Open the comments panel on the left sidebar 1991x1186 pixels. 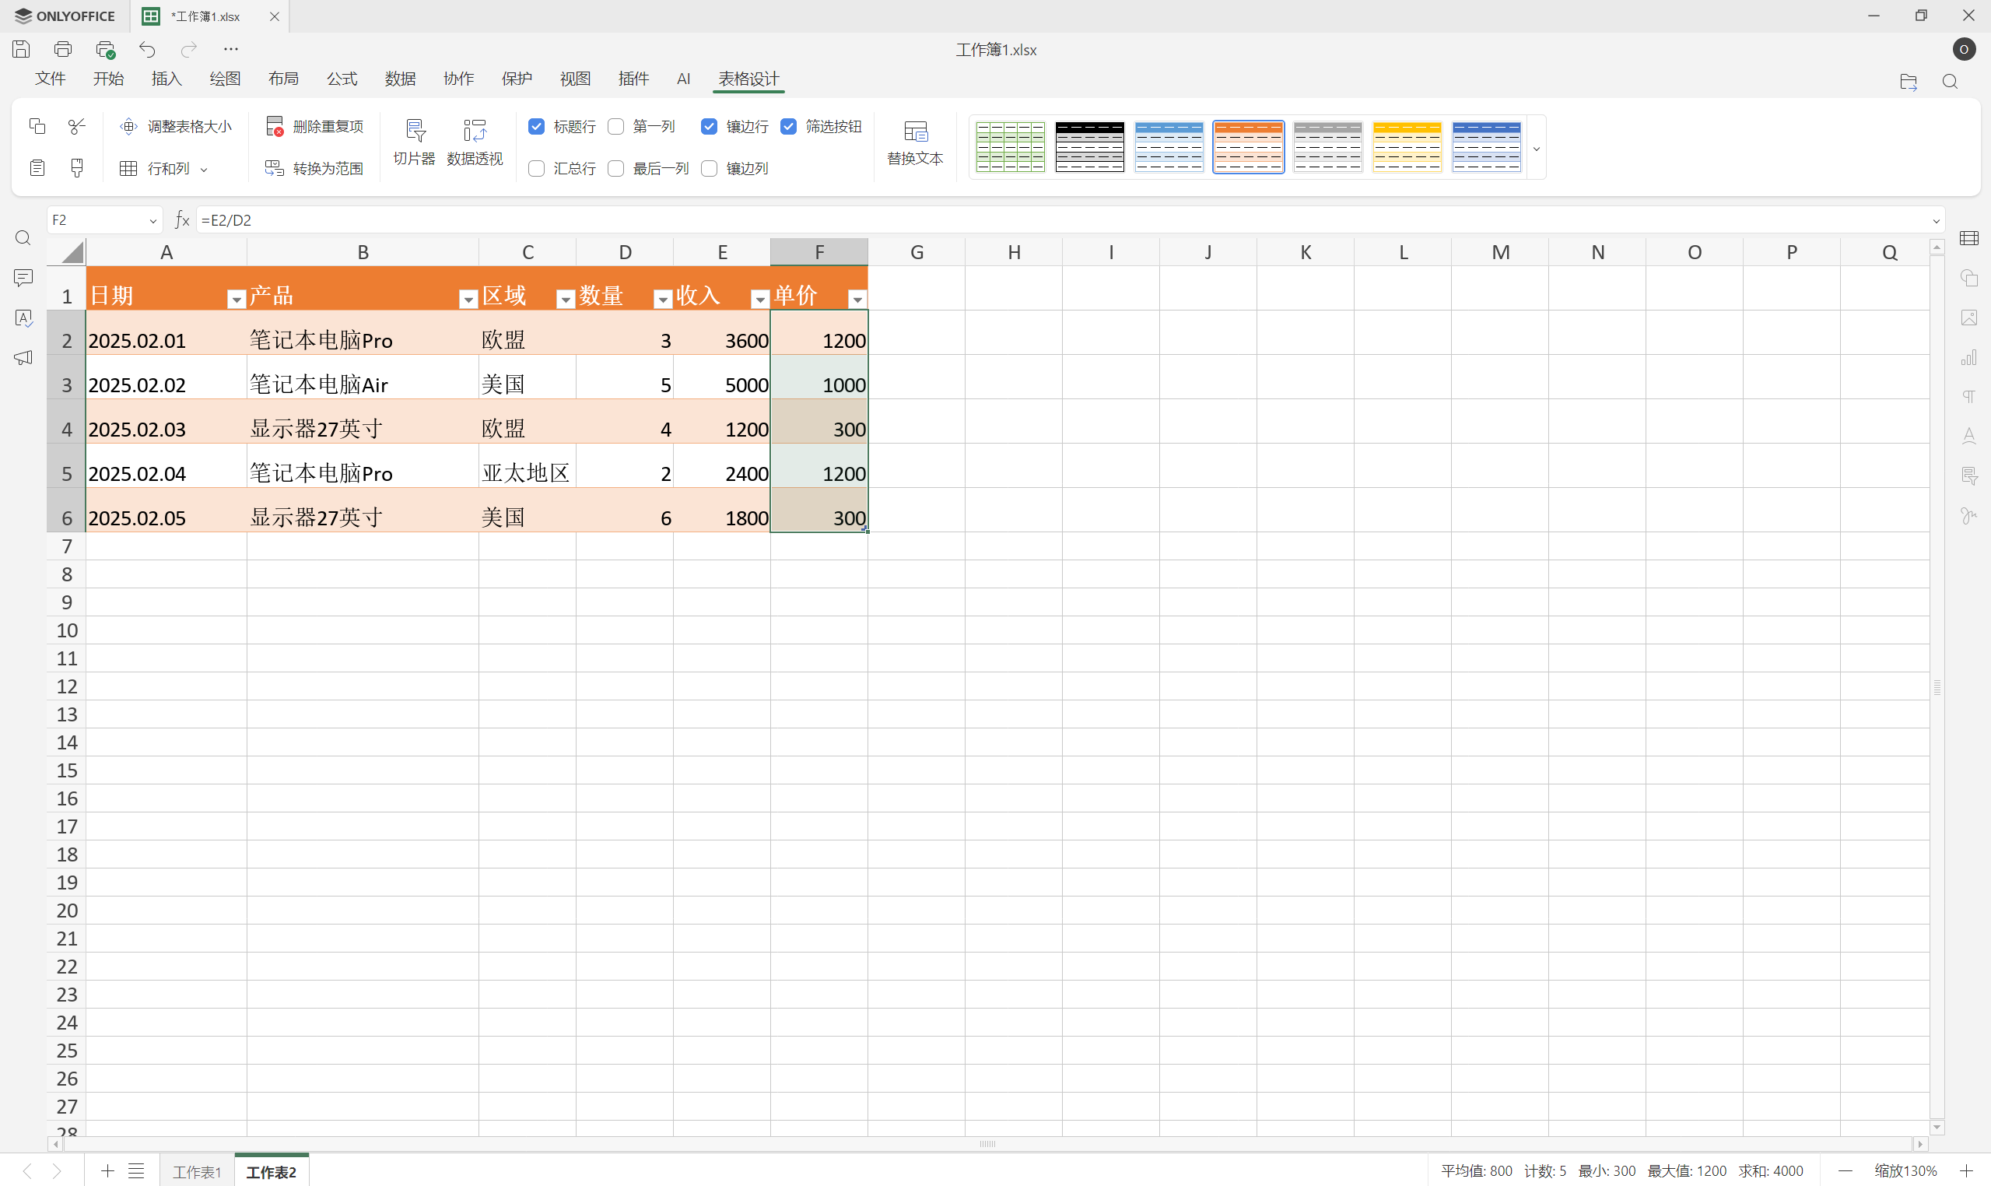(x=23, y=278)
